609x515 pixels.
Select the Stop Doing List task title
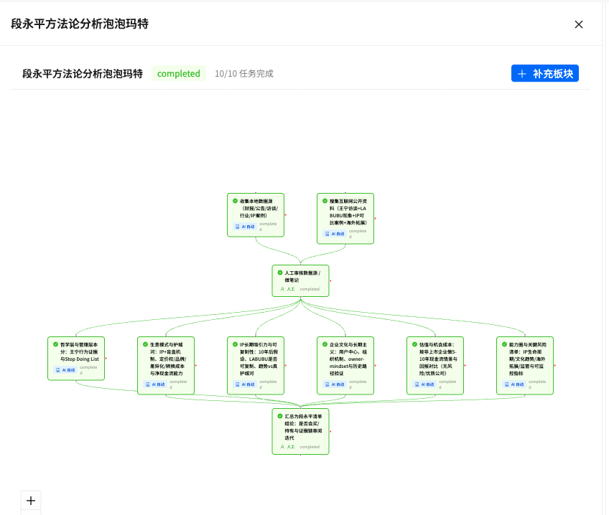pos(80,351)
